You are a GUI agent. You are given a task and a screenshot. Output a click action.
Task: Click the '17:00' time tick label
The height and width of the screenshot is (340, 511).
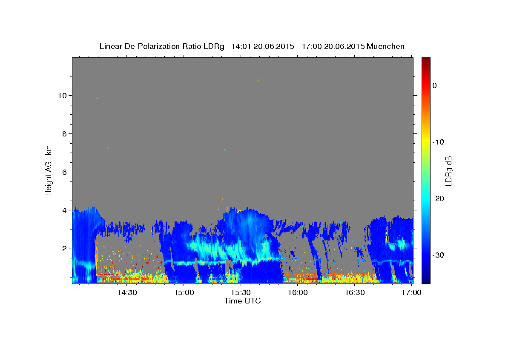coord(411,292)
